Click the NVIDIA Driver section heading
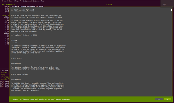 pyautogui.click(x=17, y=58)
